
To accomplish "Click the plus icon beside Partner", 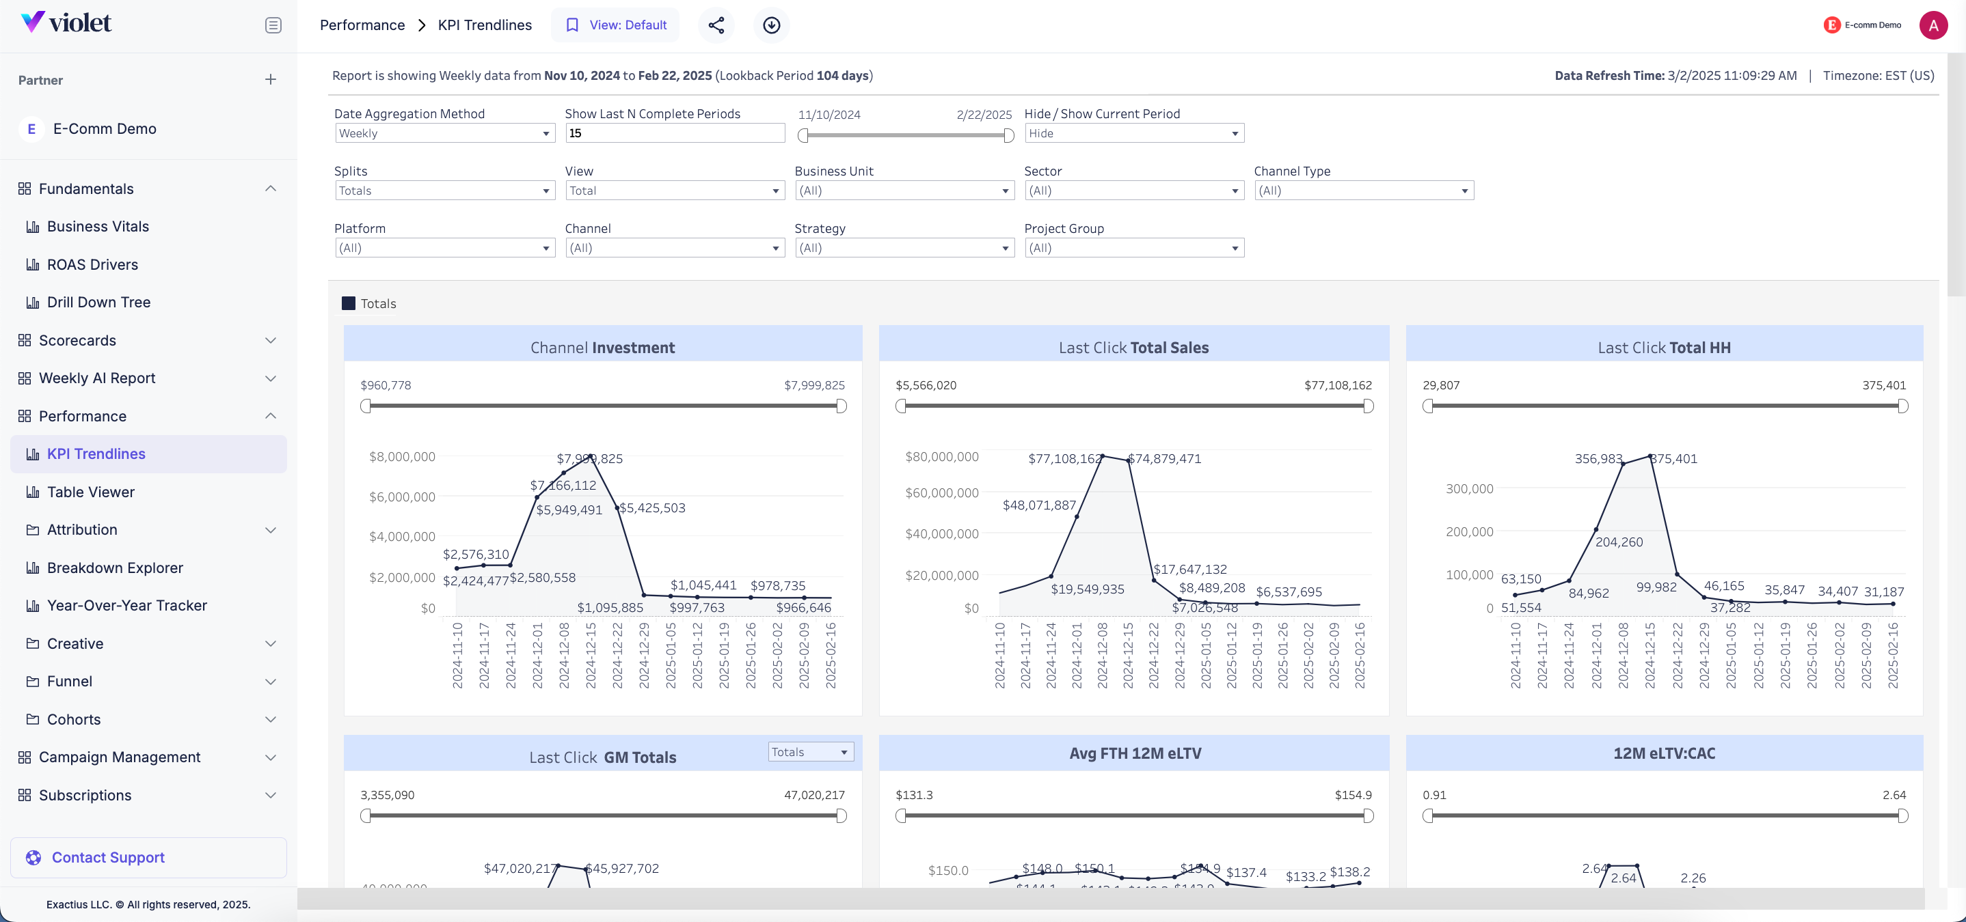I will point(270,79).
